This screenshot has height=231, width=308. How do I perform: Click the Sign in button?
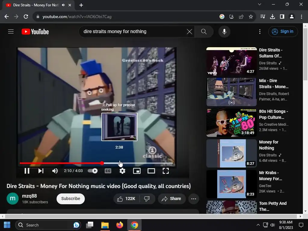coord(283,31)
